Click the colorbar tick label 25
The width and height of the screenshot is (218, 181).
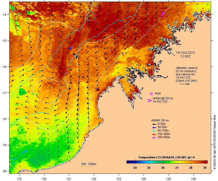pyautogui.click(x=149, y=168)
